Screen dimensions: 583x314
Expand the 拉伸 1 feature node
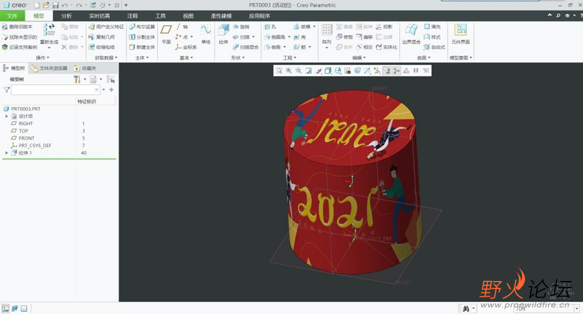pyautogui.click(x=7, y=153)
